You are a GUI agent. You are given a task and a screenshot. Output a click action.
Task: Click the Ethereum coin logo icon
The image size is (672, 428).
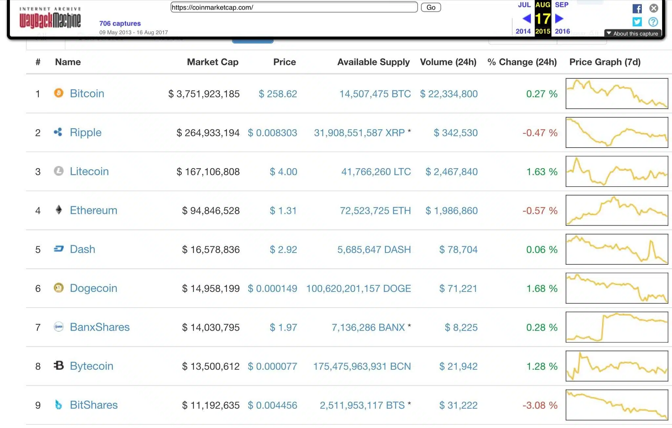coord(58,210)
